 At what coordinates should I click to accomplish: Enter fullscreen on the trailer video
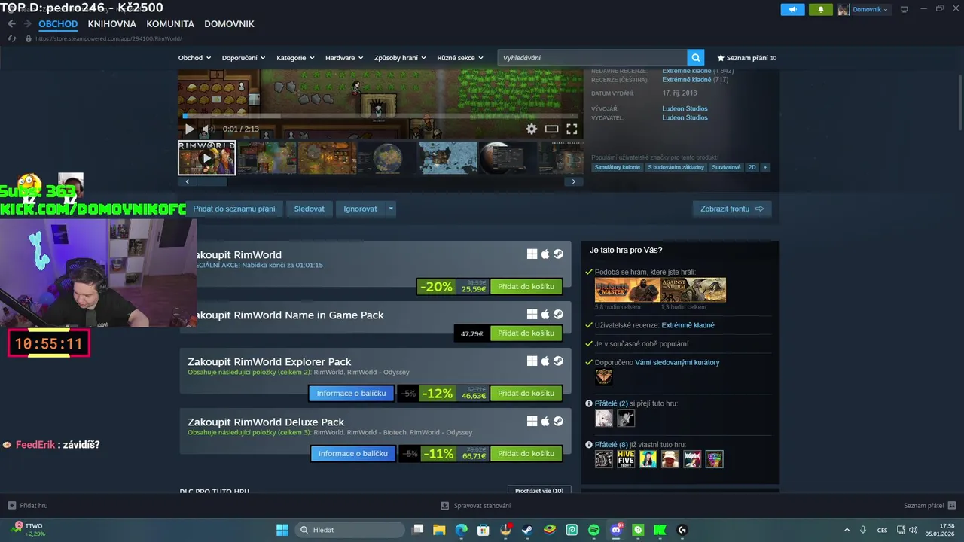(x=572, y=129)
